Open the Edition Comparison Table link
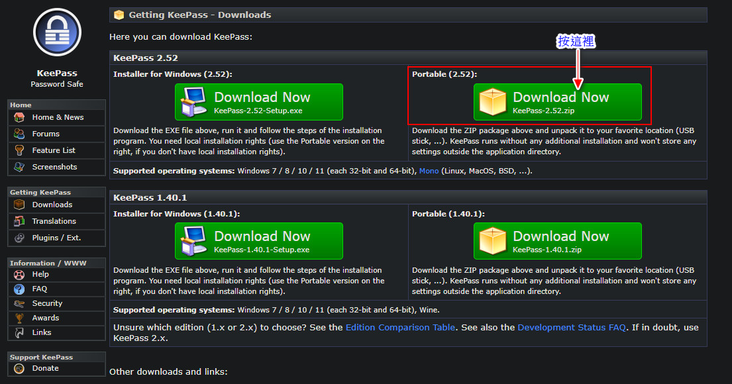This screenshot has width=732, height=384. 400,328
